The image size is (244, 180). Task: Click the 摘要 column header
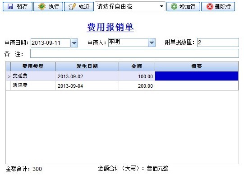pos(197,66)
